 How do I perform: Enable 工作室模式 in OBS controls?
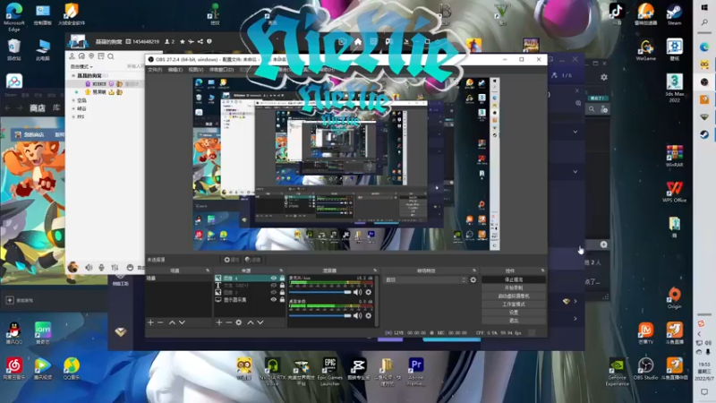click(513, 304)
